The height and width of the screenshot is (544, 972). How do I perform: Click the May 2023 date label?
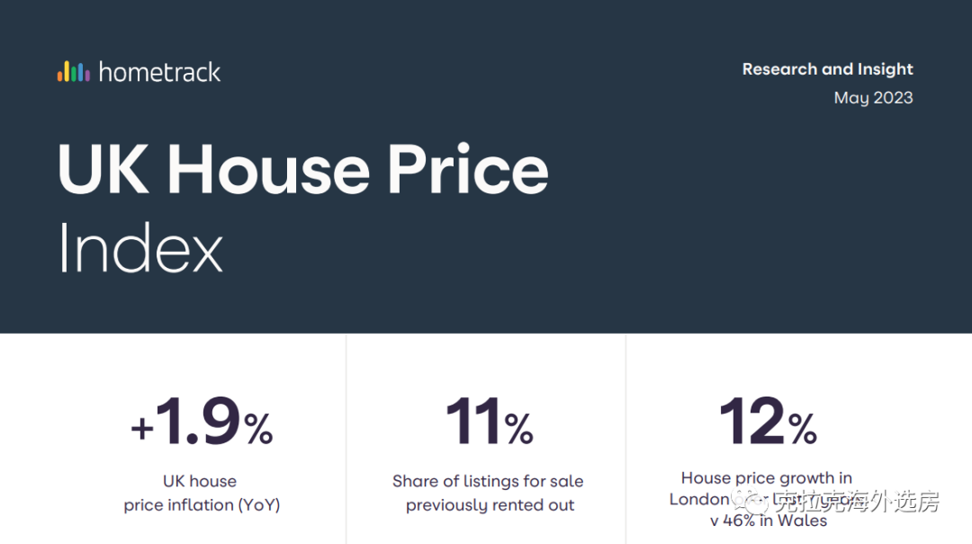873,98
